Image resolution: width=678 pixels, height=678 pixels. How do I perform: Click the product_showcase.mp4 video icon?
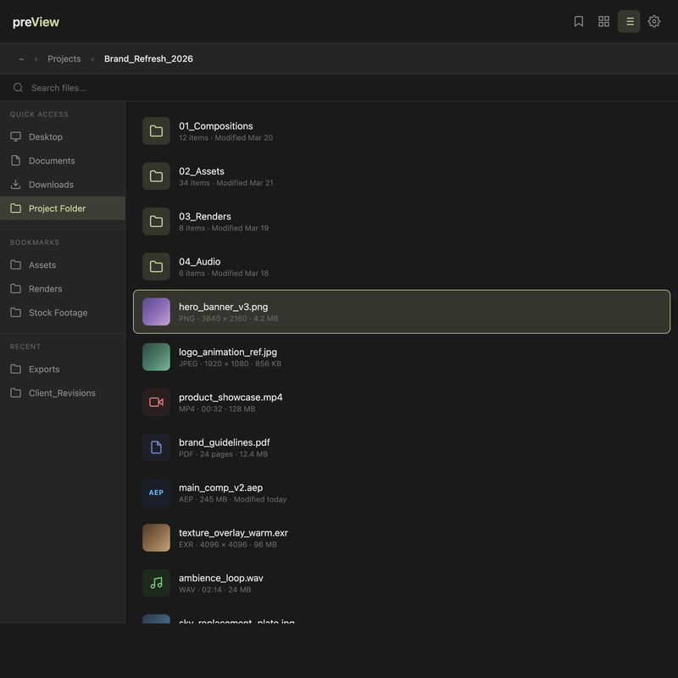pyautogui.click(x=156, y=402)
